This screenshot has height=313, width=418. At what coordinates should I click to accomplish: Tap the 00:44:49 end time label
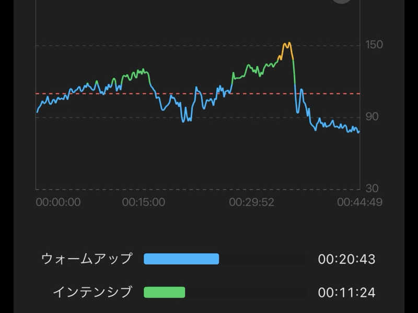[359, 202]
